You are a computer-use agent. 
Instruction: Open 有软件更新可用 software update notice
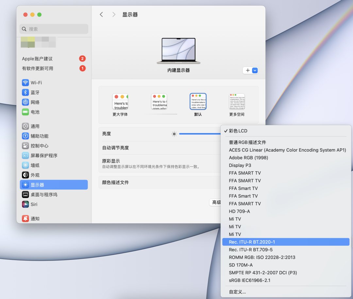point(54,68)
